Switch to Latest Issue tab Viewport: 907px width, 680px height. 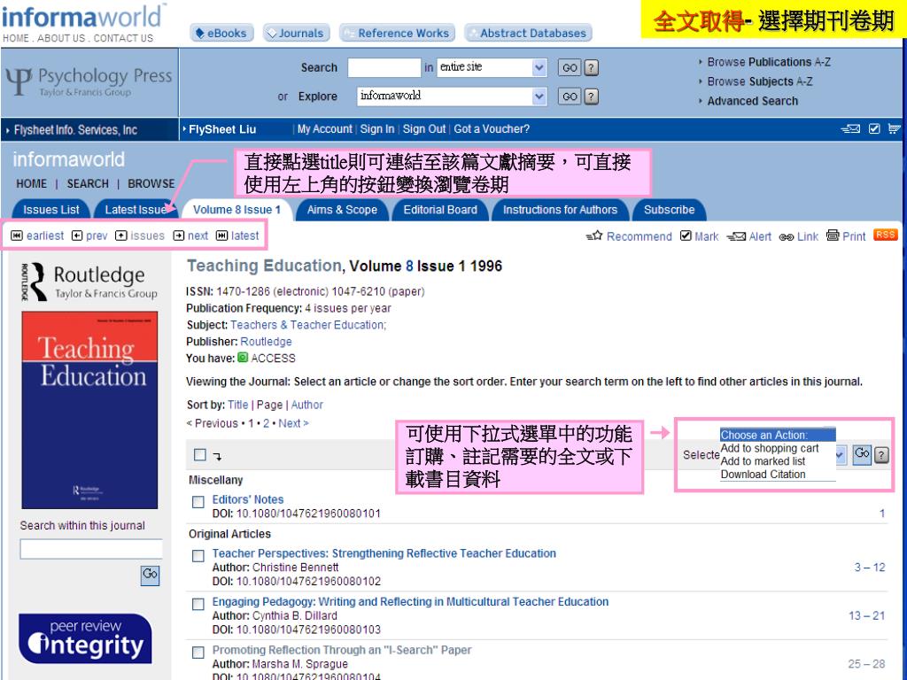pyautogui.click(x=136, y=210)
